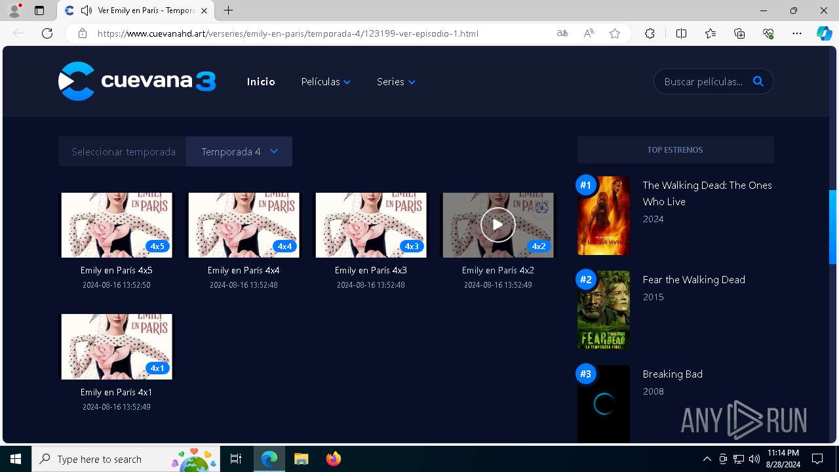Click the browser address bar URL
This screenshot has width=839, height=472.
(288, 33)
